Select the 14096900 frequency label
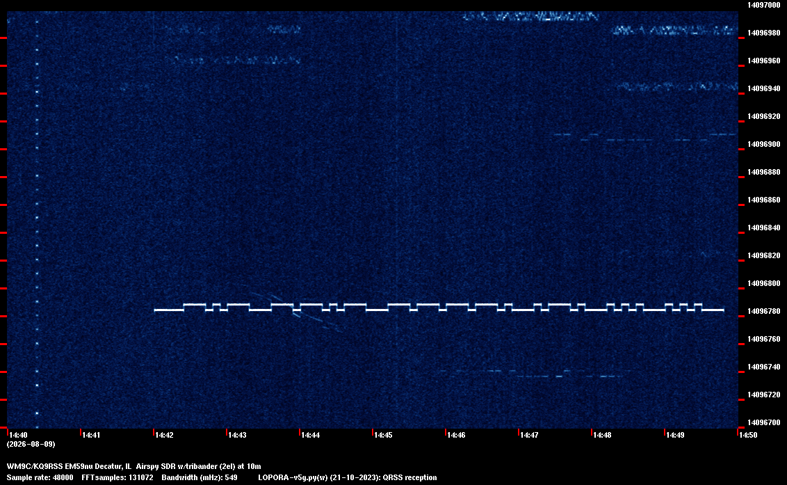This screenshot has width=787, height=485. pos(764,144)
